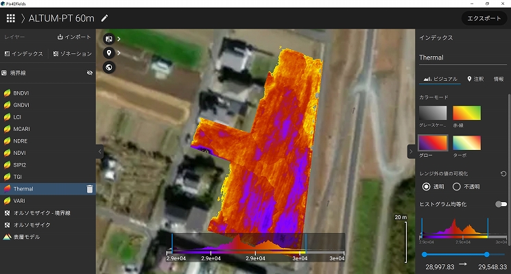
Task: Select the 表層モデル surface model layer
Action: click(47, 237)
